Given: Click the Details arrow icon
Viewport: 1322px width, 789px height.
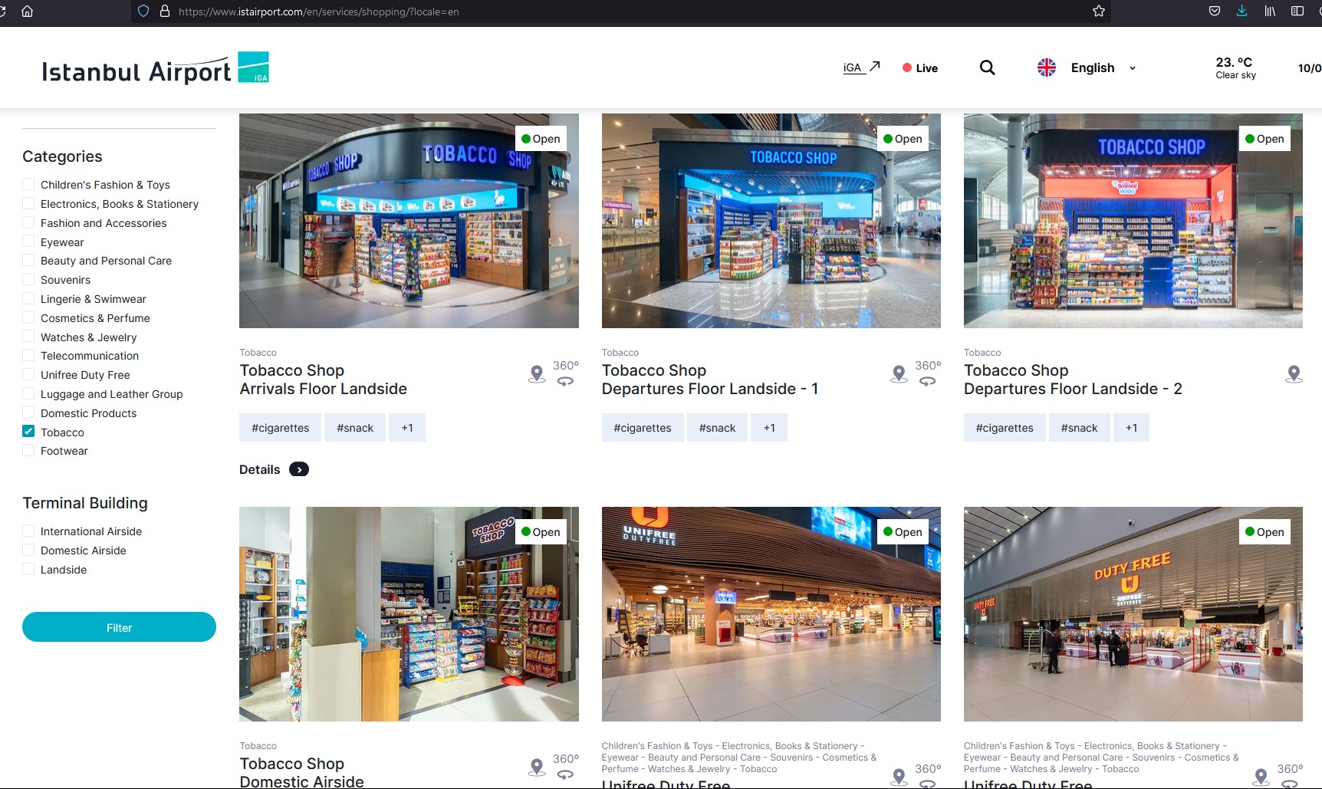Looking at the screenshot, I should tap(299, 469).
